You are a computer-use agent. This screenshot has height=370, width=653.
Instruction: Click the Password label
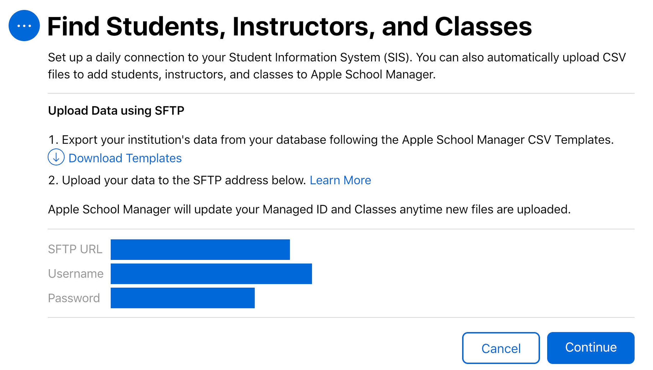pos(74,298)
